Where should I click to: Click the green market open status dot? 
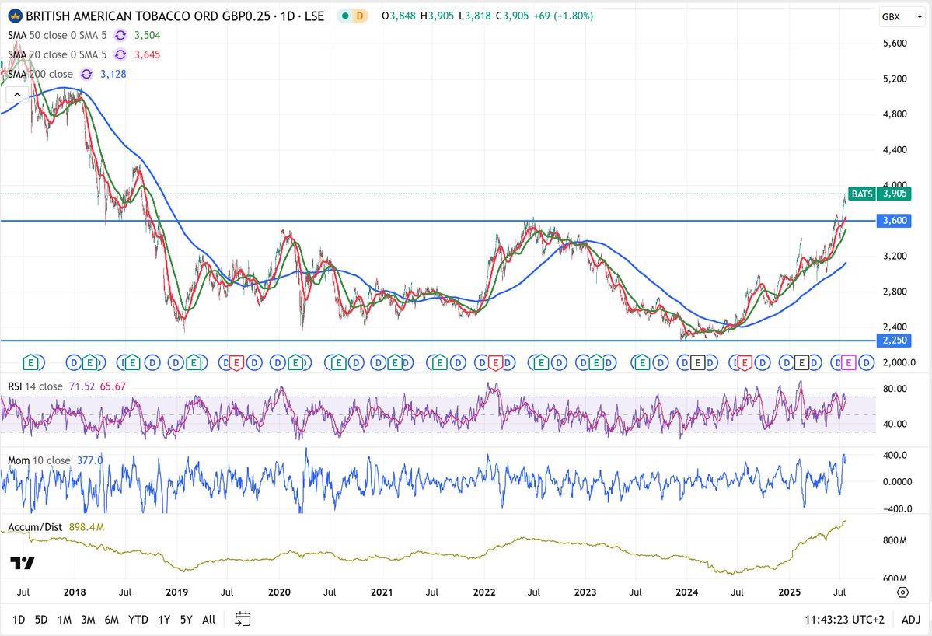coord(345,16)
